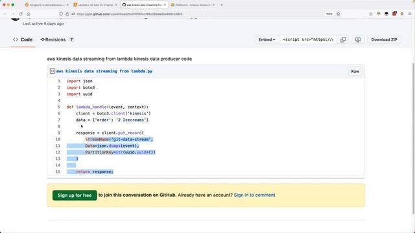Open the Sign in to comment link
Image resolution: width=415 pixels, height=233 pixels.
(x=254, y=195)
